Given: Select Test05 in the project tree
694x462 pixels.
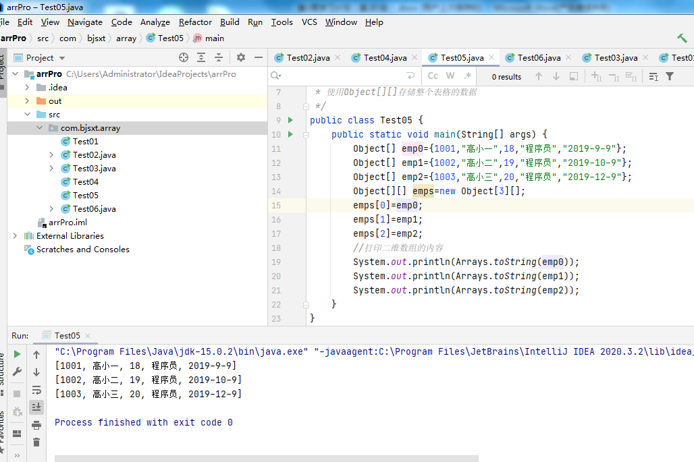Looking at the screenshot, I should (x=86, y=196).
